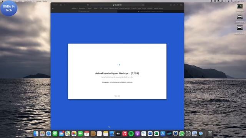Image resolution: width=246 pixels, height=138 pixels.
Task: Launch Maps from the Dock
Action: pyautogui.click(x=68, y=134)
